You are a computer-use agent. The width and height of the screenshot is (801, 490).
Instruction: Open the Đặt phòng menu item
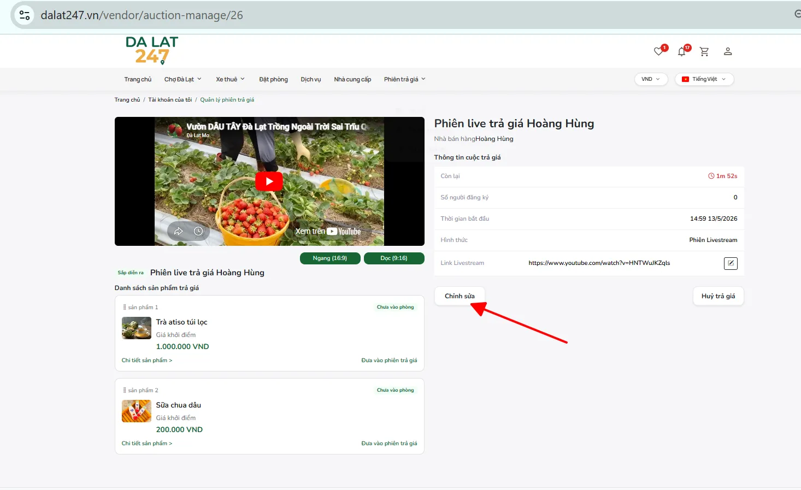pos(273,79)
